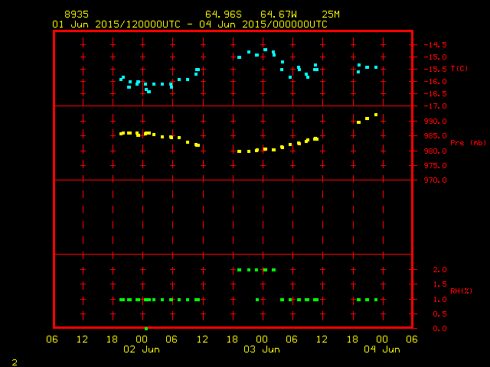Viewport: 490px width, 367px height.
Task: Select the -14.5 temperature tick value
Action: coord(436,44)
